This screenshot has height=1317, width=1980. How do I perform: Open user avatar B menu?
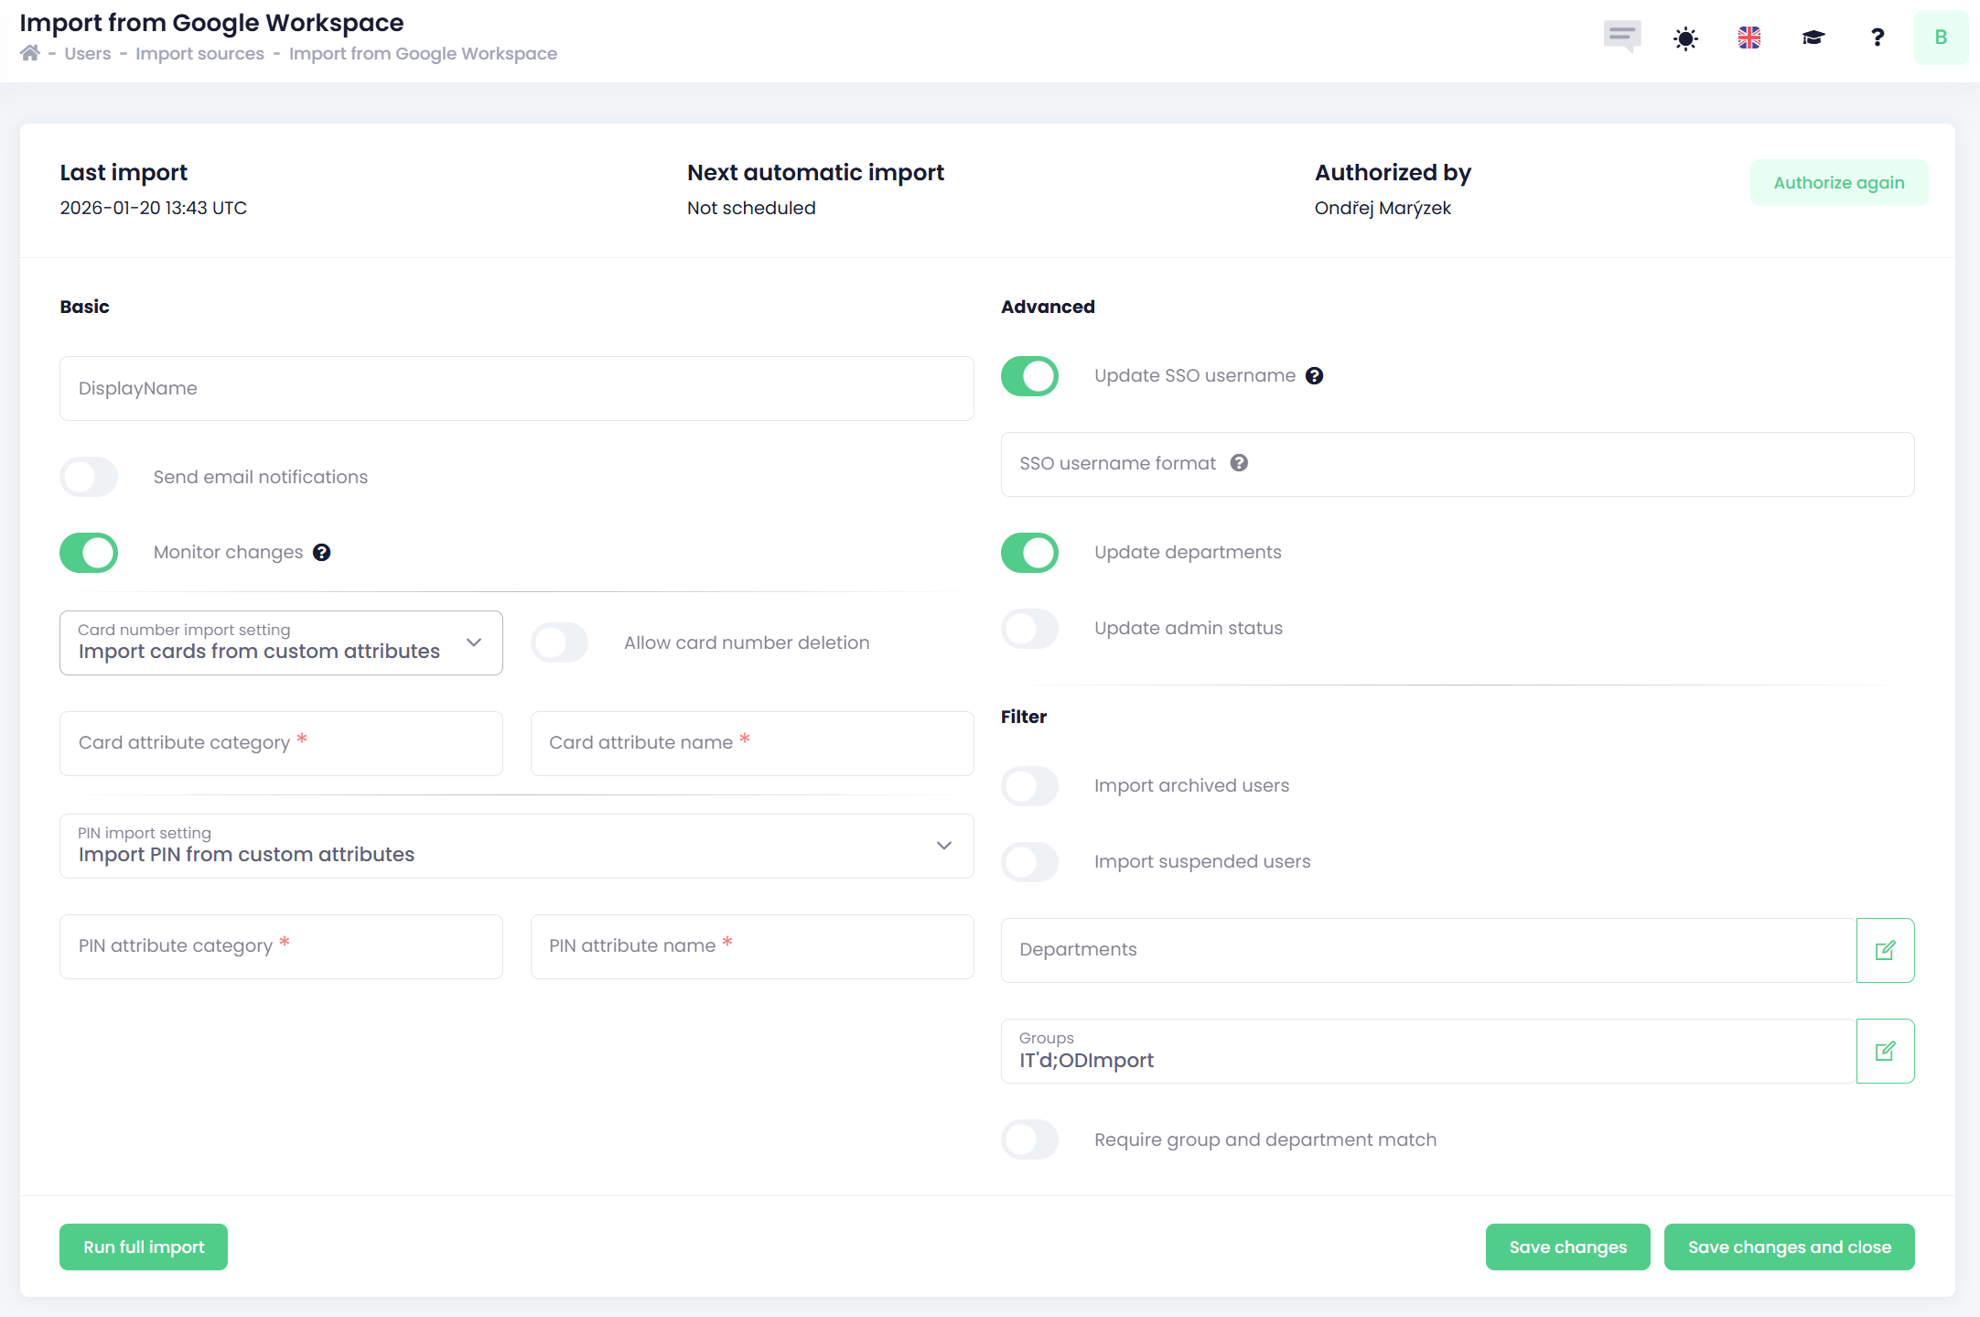[1940, 38]
